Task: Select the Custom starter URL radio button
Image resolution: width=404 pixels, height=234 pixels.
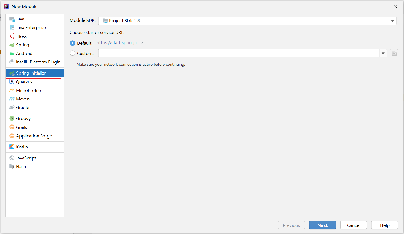Action: coord(73,53)
